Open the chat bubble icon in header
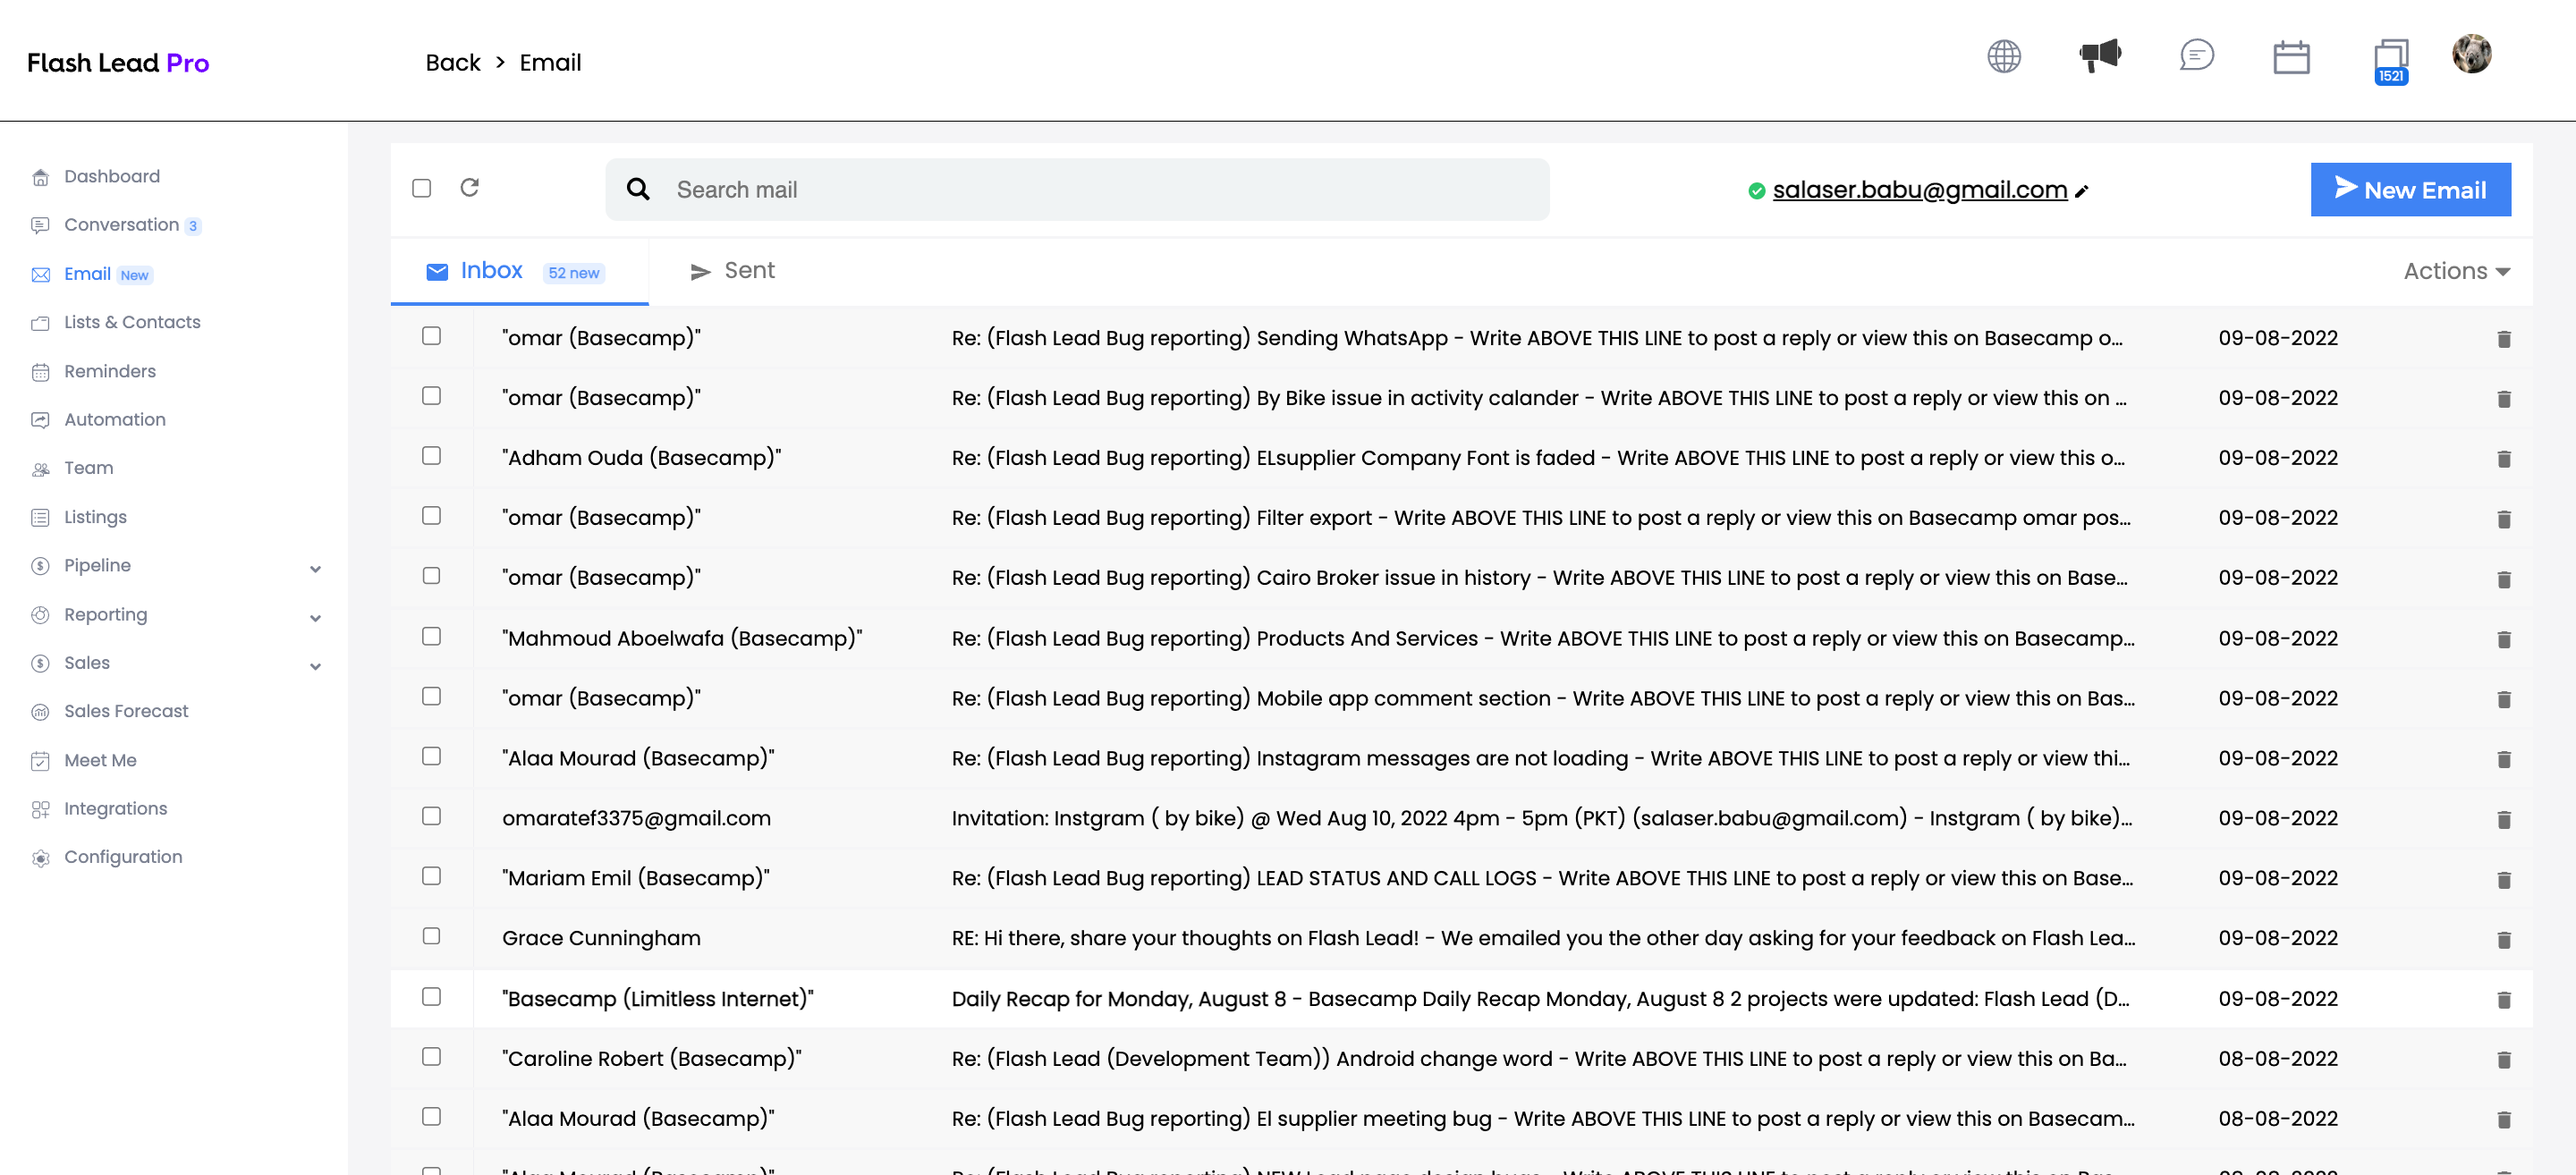Viewport: 2576px width, 1175px height. pyautogui.click(x=2196, y=55)
